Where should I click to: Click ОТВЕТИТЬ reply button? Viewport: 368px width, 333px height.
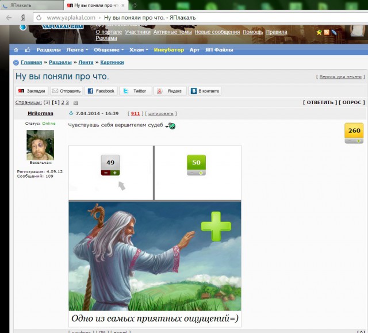(320, 102)
